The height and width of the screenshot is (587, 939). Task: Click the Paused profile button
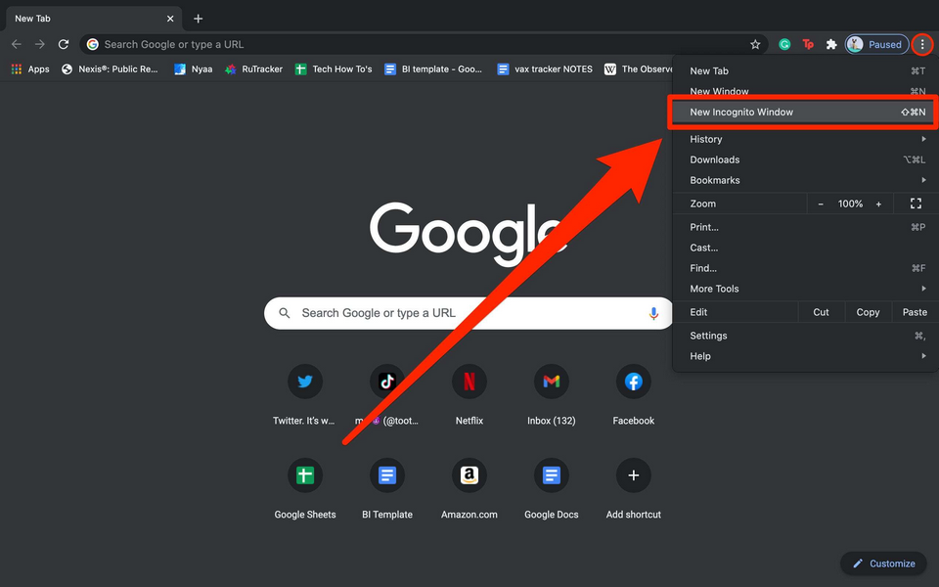click(876, 44)
